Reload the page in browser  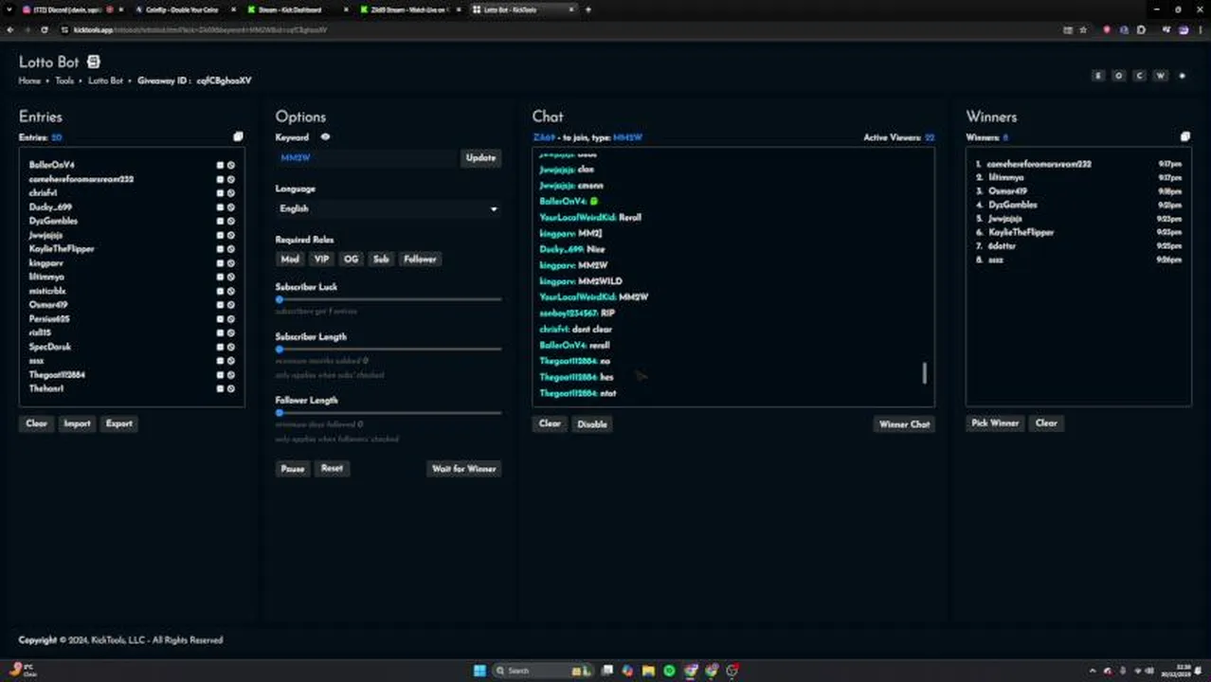point(45,29)
